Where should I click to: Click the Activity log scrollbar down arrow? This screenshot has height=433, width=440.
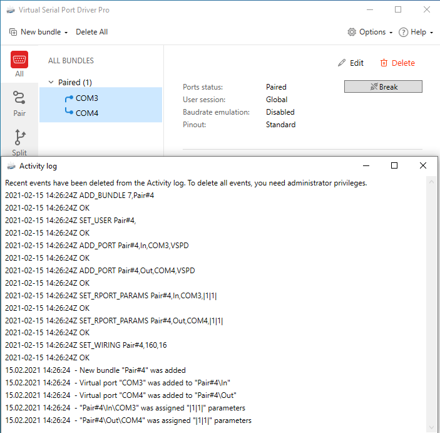click(x=432, y=427)
